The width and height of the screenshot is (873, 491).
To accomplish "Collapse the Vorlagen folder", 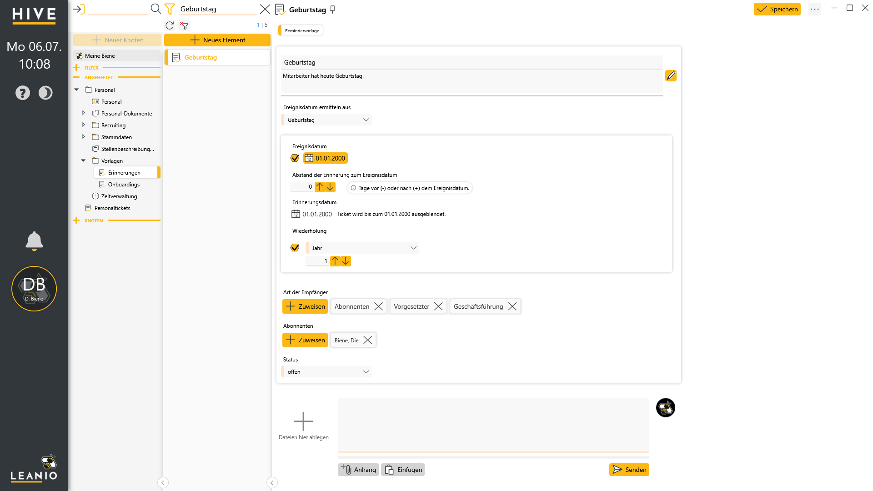I will (83, 160).
